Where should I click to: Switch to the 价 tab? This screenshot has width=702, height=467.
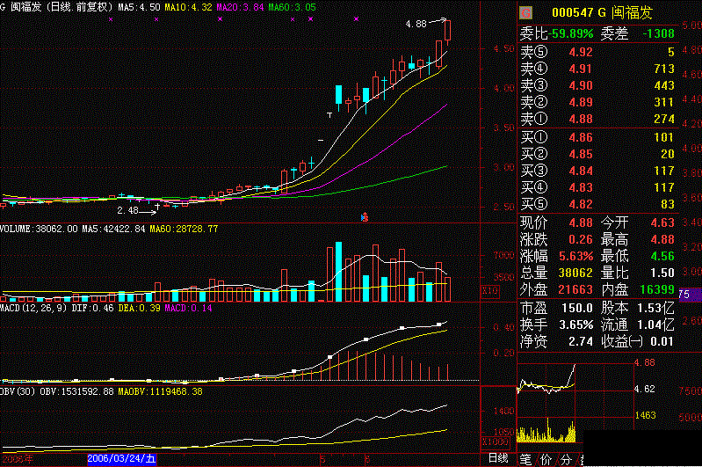pyautogui.click(x=546, y=459)
